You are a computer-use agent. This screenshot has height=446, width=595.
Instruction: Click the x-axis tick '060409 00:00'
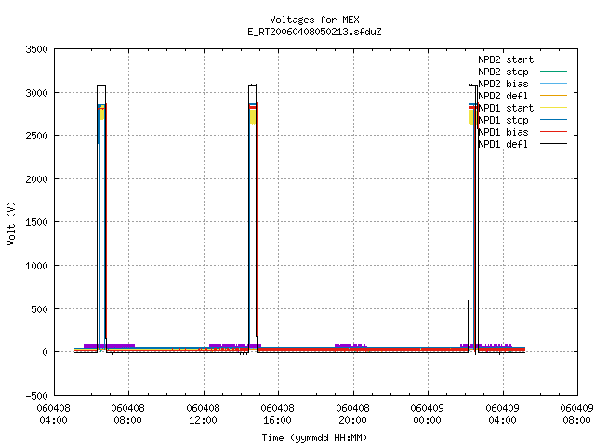click(x=428, y=414)
